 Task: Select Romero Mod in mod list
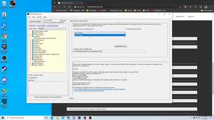click(38, 56)
